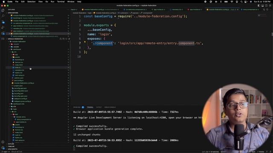This screenshot has width=273, height=153.
Task: Refresh the explorer file tree
Action: pyautogui.click(x=67, y=39)
